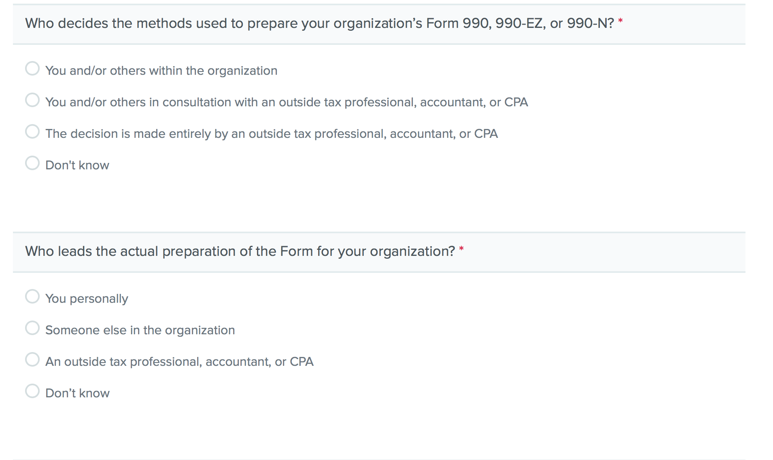This screenshot has height=460, width=773.
Task: Choose 'Someone else in the organization' radio circle
Action: (x=32, y=328)
